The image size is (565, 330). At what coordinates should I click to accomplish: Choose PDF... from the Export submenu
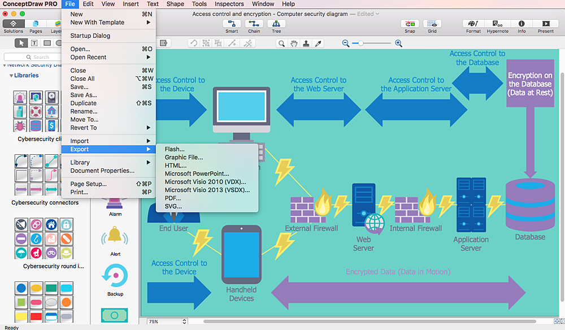tap(173, 198)
